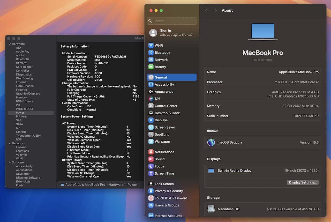
Task: Click the Full Charge Capacity value 7183
Action: [x=136, y=96]
